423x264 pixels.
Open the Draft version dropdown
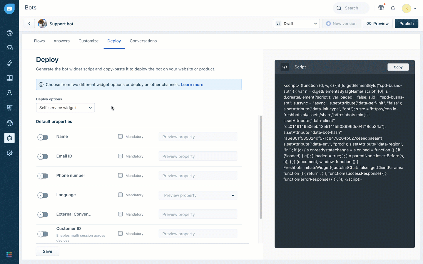coord(296,23)
